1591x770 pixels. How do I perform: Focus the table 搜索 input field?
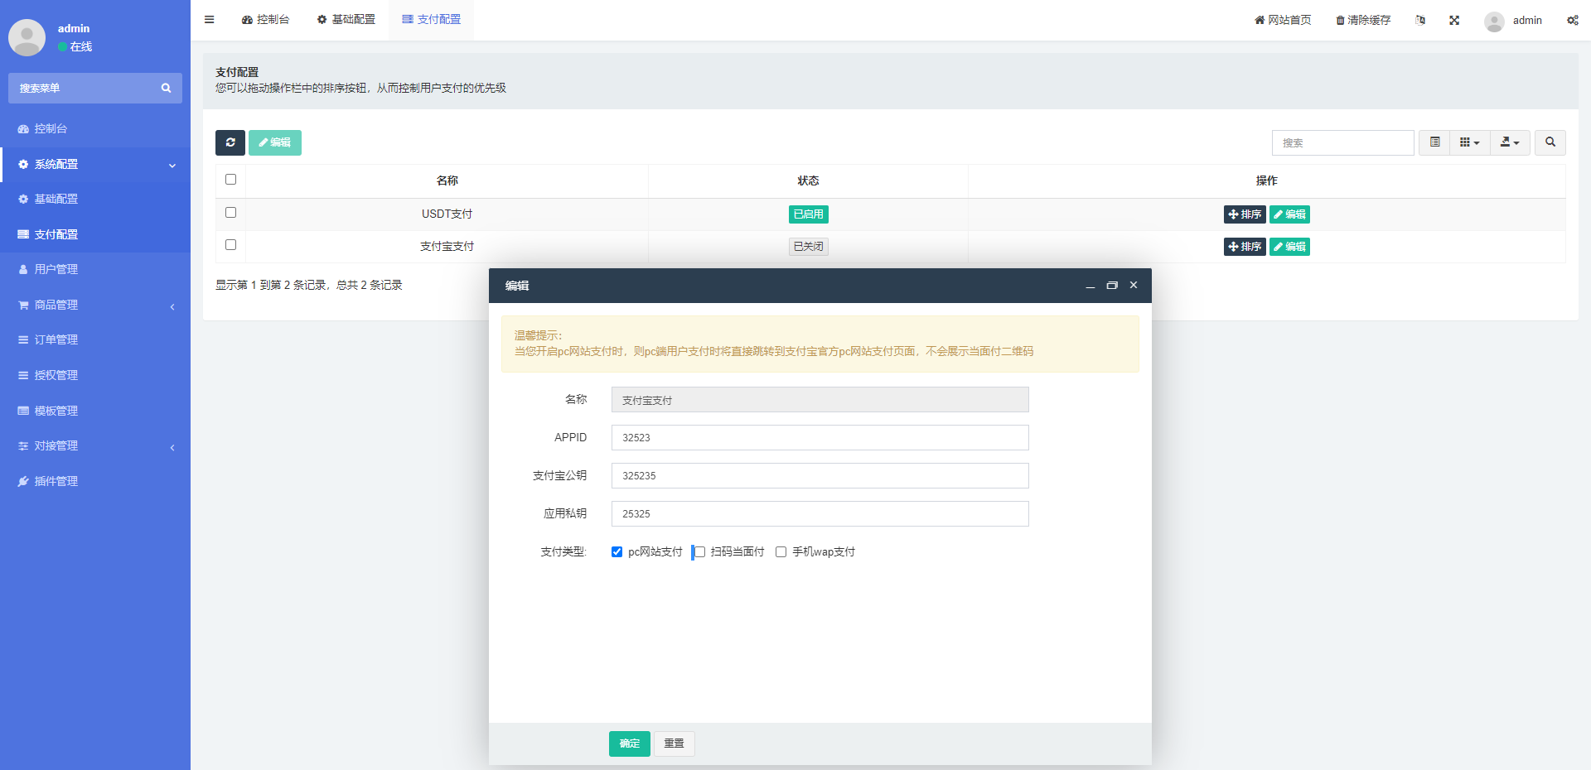[1342, 142]
